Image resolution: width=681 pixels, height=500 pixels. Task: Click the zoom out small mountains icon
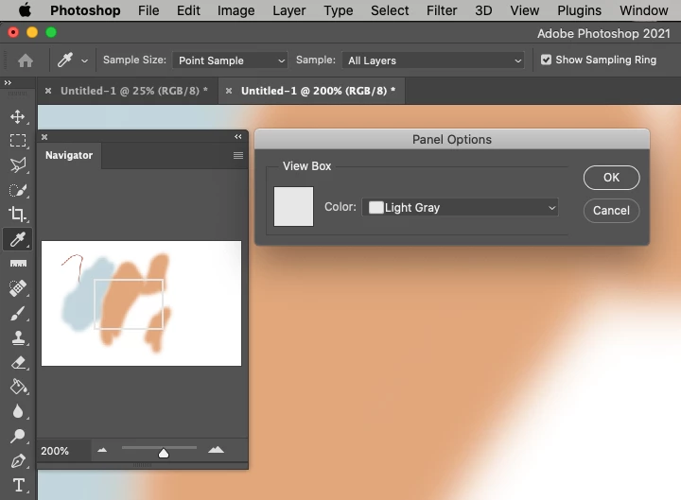point(102,450)
